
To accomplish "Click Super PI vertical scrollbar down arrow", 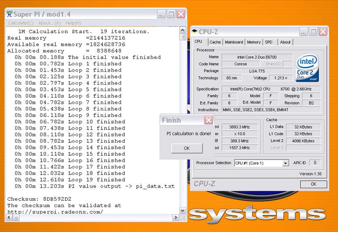I will tap(183, 210).
